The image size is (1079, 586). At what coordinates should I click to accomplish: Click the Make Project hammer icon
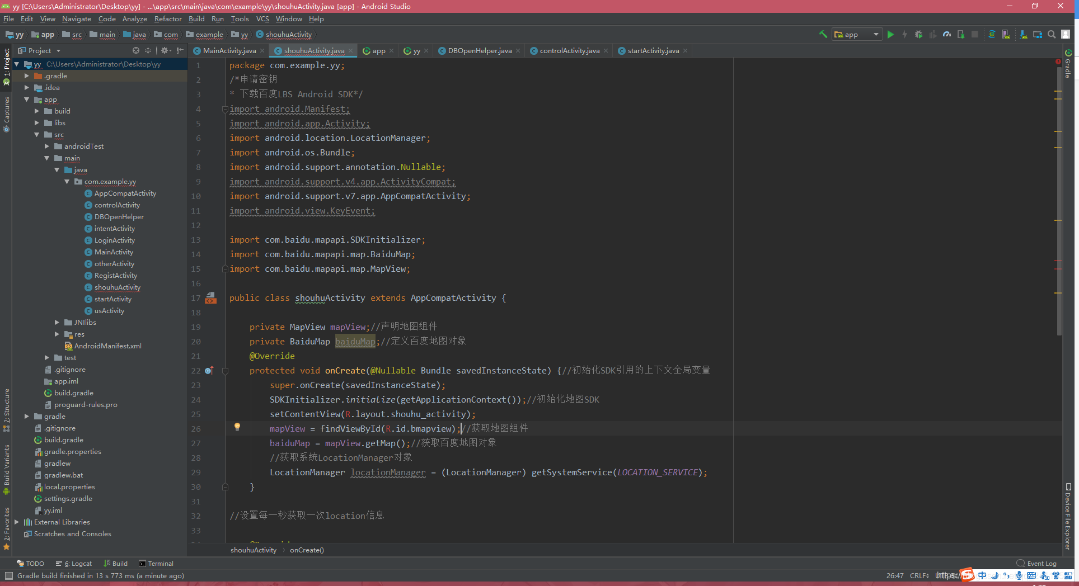click(823, 34)
